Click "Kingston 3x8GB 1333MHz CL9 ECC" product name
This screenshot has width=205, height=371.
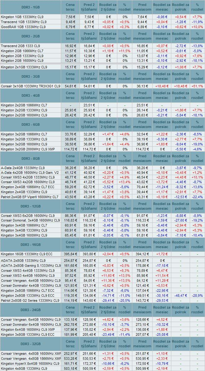click(27, 334)
